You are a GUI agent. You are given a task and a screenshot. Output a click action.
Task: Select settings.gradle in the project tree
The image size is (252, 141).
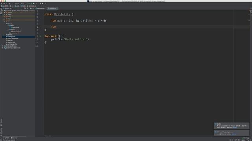[x=11, y=44]
